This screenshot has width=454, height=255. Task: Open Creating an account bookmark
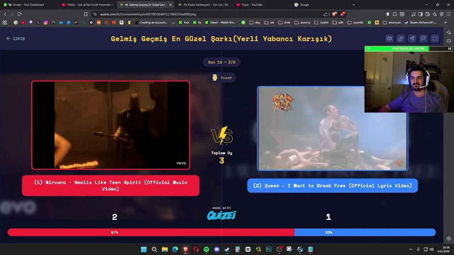[151, 22]
